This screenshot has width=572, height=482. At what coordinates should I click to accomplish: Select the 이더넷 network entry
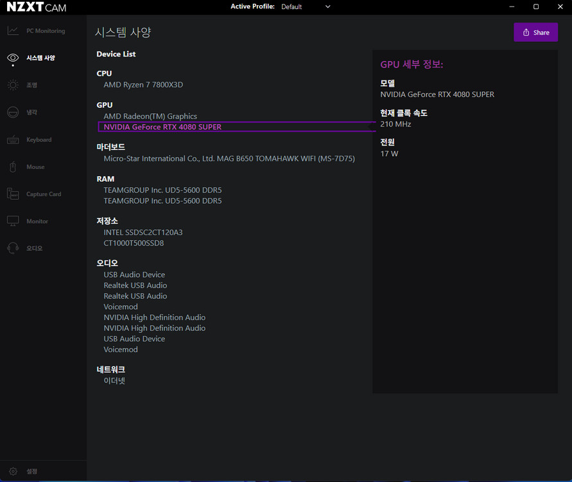pyautogui.click(x=114, y=381)
